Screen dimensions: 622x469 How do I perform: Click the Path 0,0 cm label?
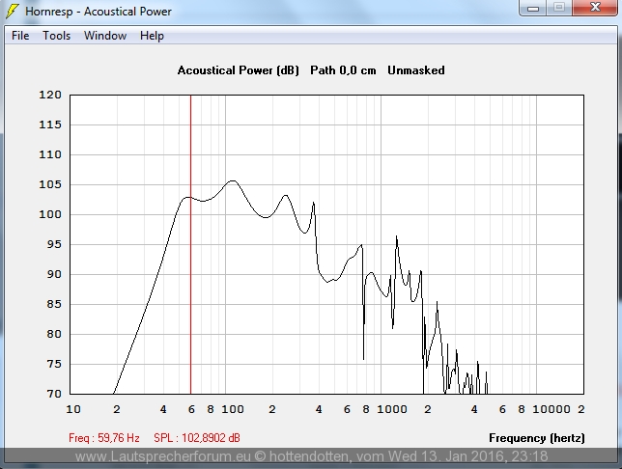point(343,70)
